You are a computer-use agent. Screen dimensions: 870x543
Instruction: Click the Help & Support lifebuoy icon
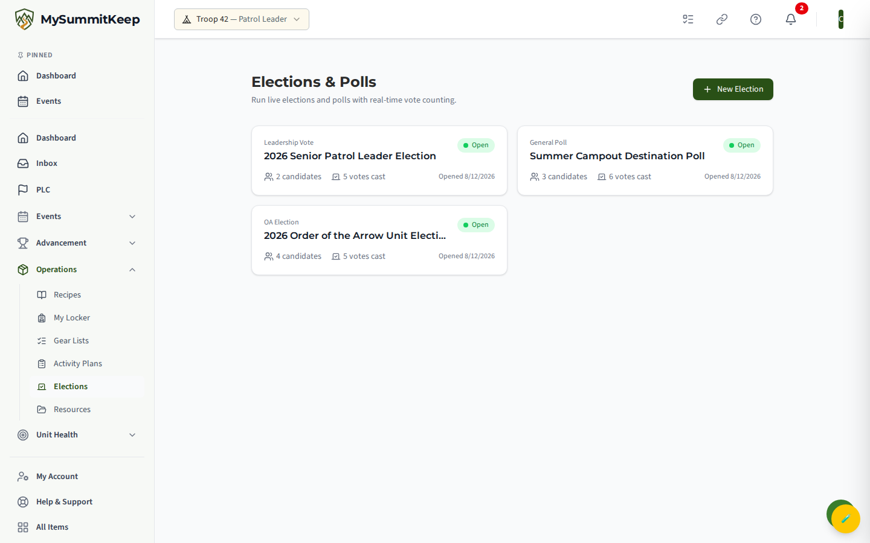[23, 502]
